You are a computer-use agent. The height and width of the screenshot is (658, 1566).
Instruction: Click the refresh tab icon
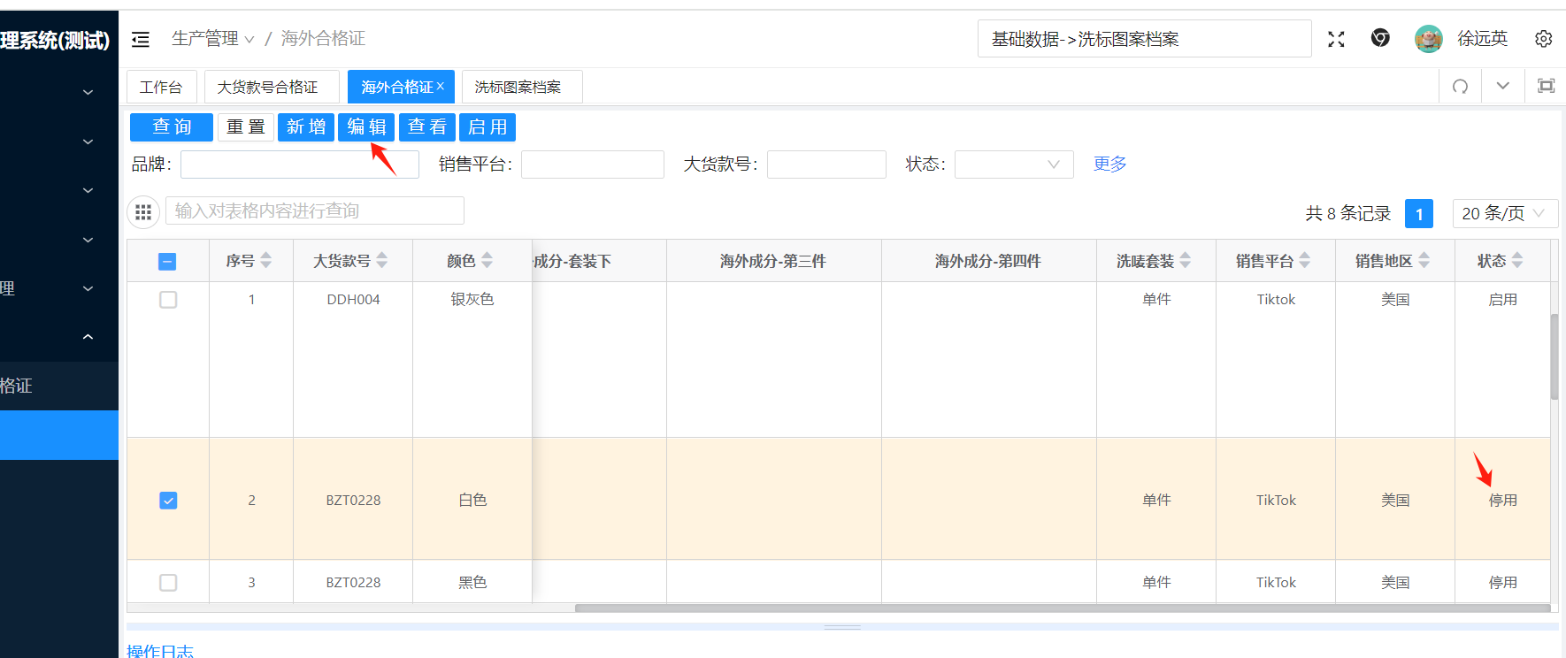1460,87
